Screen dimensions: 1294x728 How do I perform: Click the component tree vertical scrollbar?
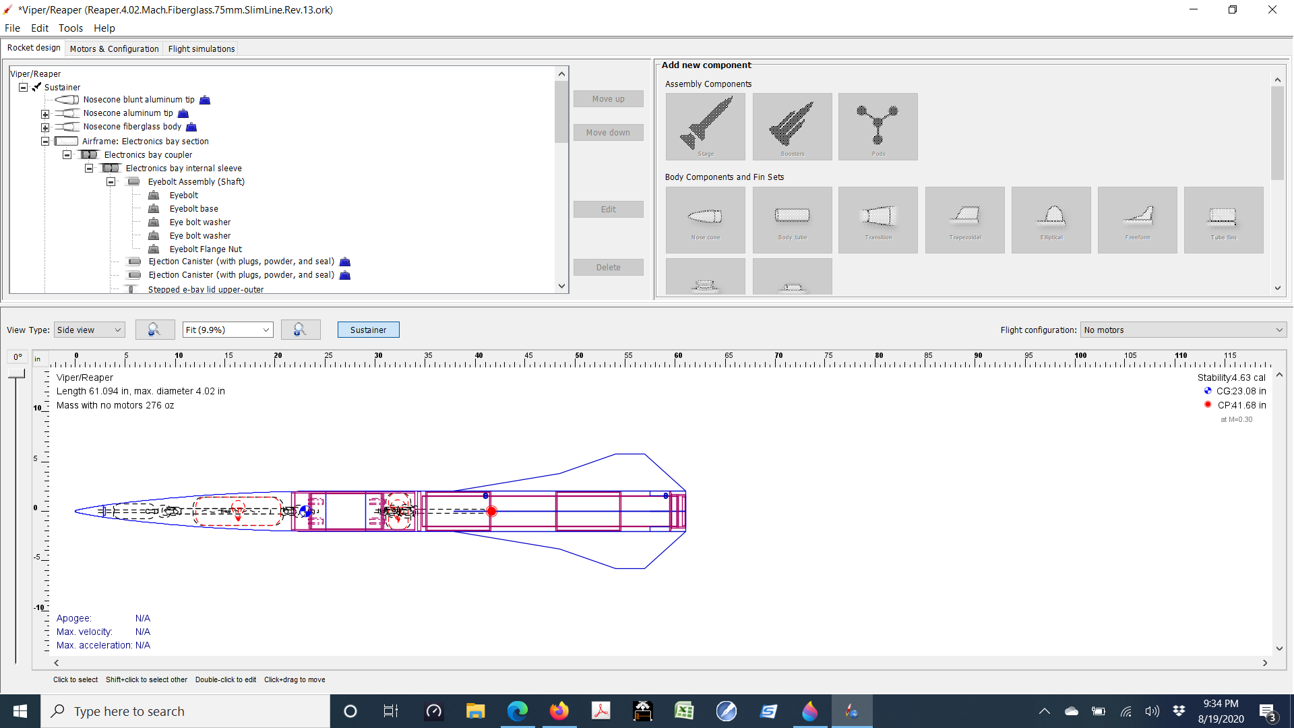(561, 112)
